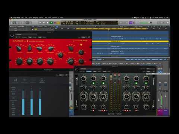Toggle the rightmost green LED on SCARLET4
Screen dimensions: 179x134
(146, 83)
